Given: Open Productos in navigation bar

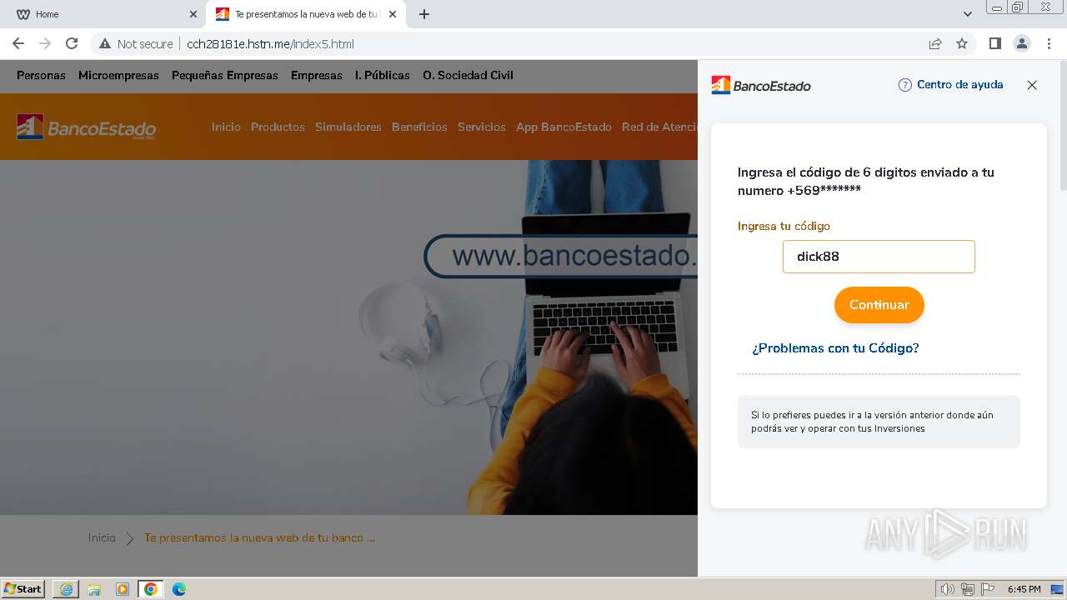Looking at the screenshot, I should point(278,127).
